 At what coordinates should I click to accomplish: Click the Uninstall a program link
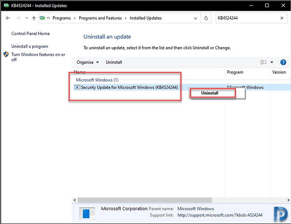(30, 46)
